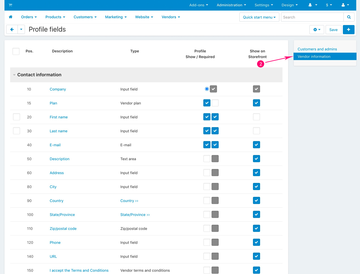Open the Quick start menu dropdown
The width and height of the screenshot is (360, 274).
[259, 17]
